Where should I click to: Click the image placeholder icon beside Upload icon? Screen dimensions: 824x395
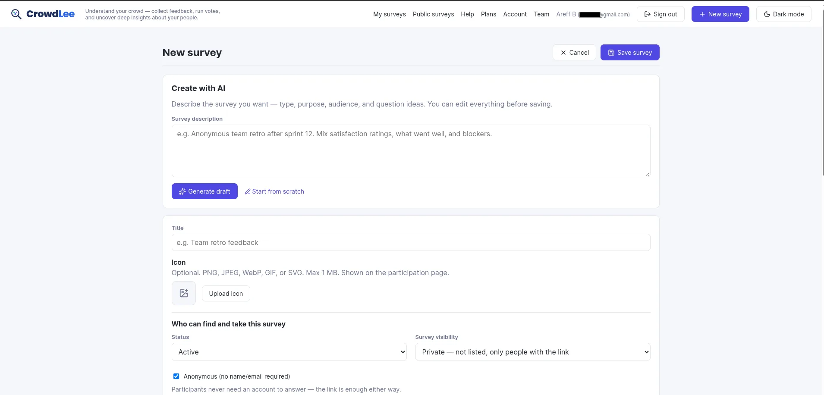pyautogui.click(x=184, y=293)
